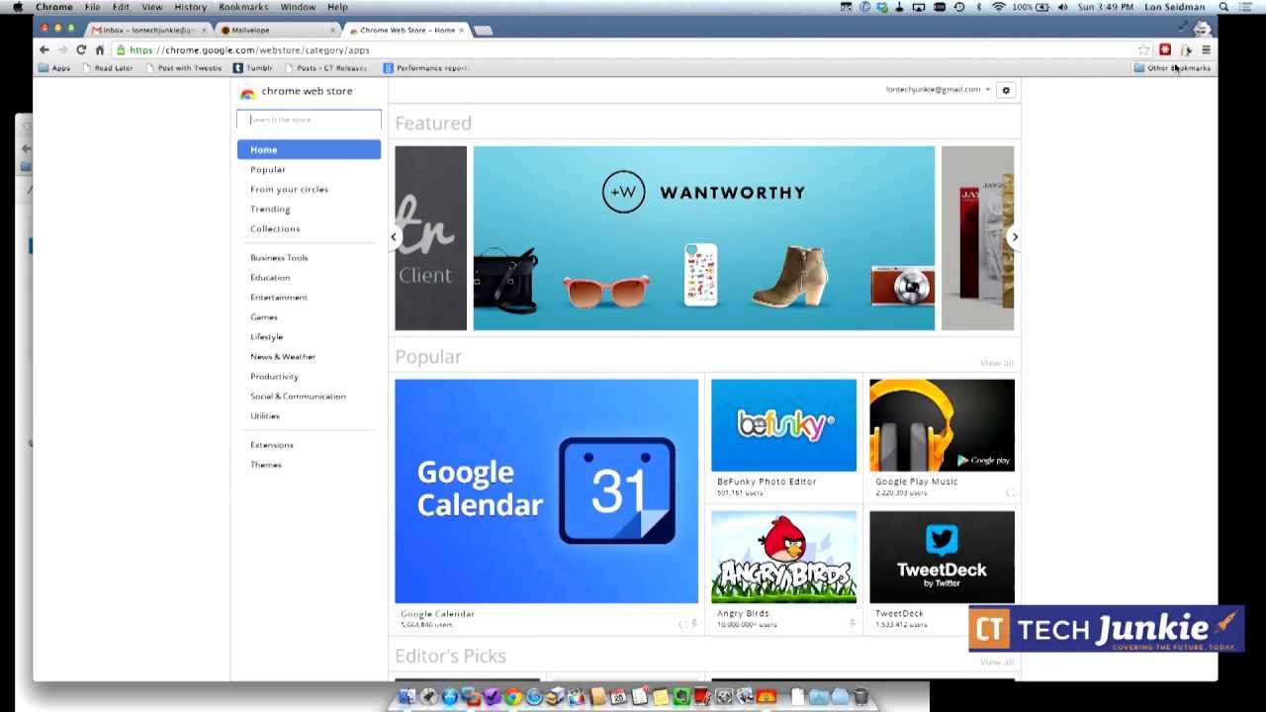
Task: Close the Chrome Web Store tab
Action: [461, 30]
